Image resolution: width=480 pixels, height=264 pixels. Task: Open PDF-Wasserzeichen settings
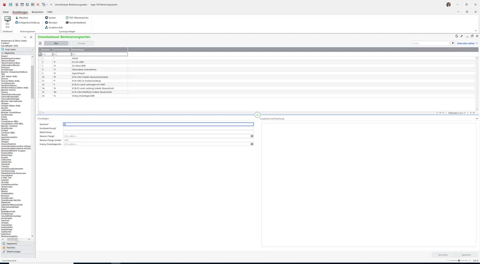point(77,18)
